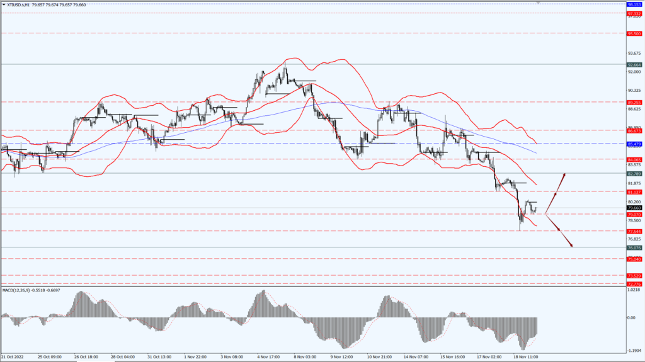The image size is (645, 362).
Task: Open the XTIUSD chart triangle dropdown
Action: pyautogui.click(x=4, y=4)
